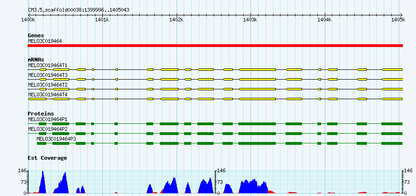Click the red MELO3C019464 gene bar

point(215,46)
